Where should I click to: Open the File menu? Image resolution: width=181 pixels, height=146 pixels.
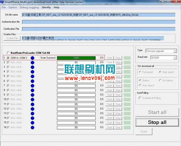[x=4, y=7]
